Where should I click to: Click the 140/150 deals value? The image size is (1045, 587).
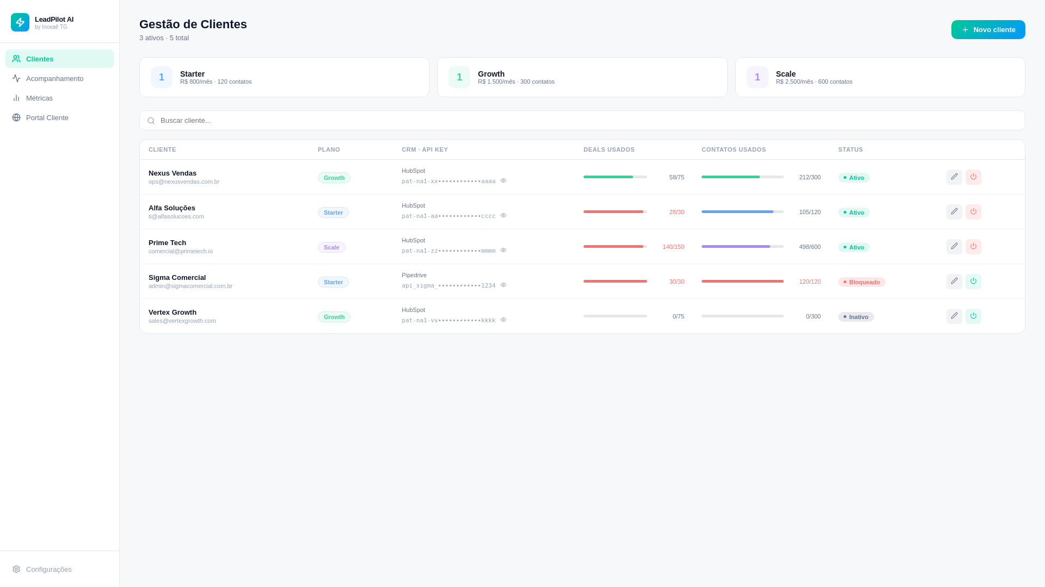tap(673, 247)
